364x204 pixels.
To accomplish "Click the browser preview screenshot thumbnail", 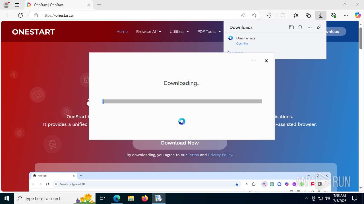I will 180,181.
